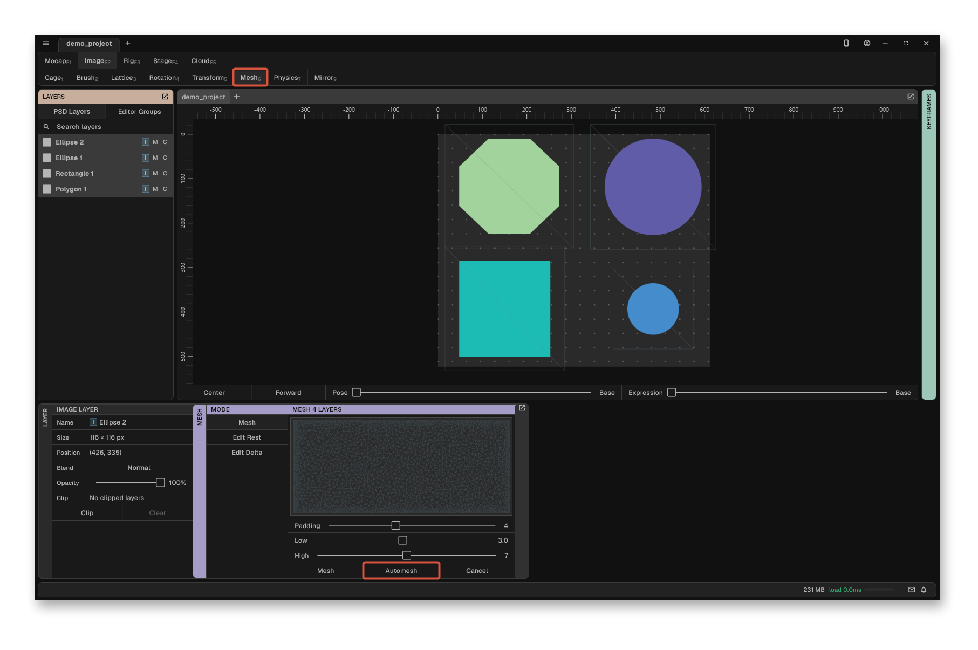Click the Pose slider handle
The image size is (978, 650).
click(357, 393)
